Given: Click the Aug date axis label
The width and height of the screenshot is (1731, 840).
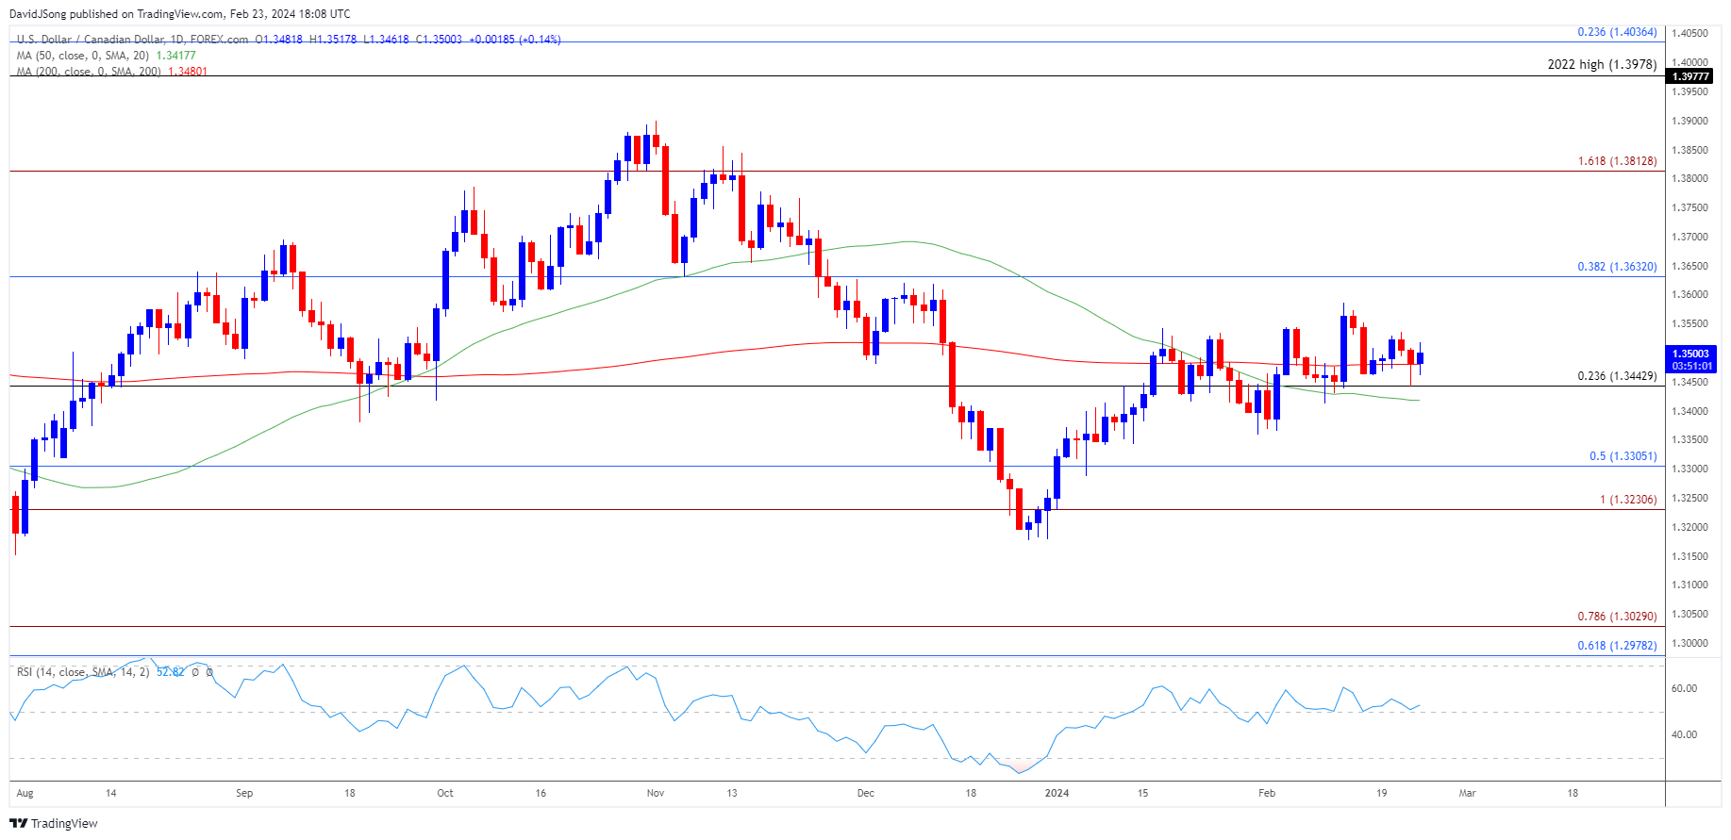Looking at the screenshot, I should pyautogui.click(x=25, y=793).
